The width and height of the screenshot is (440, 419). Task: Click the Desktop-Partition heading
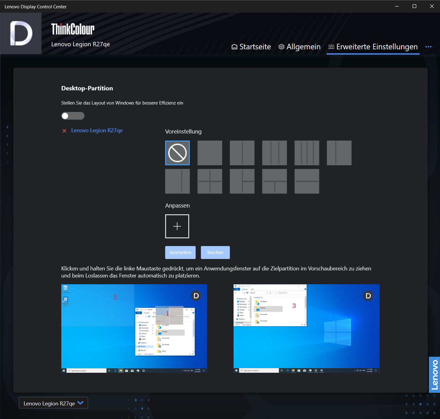(87, 88)
